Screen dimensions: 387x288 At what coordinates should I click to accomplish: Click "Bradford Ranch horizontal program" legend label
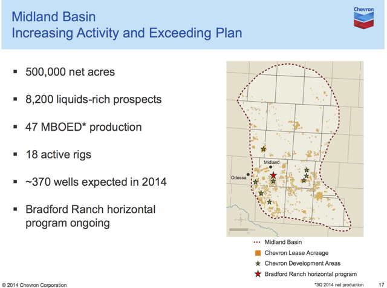tap(310, 274)
